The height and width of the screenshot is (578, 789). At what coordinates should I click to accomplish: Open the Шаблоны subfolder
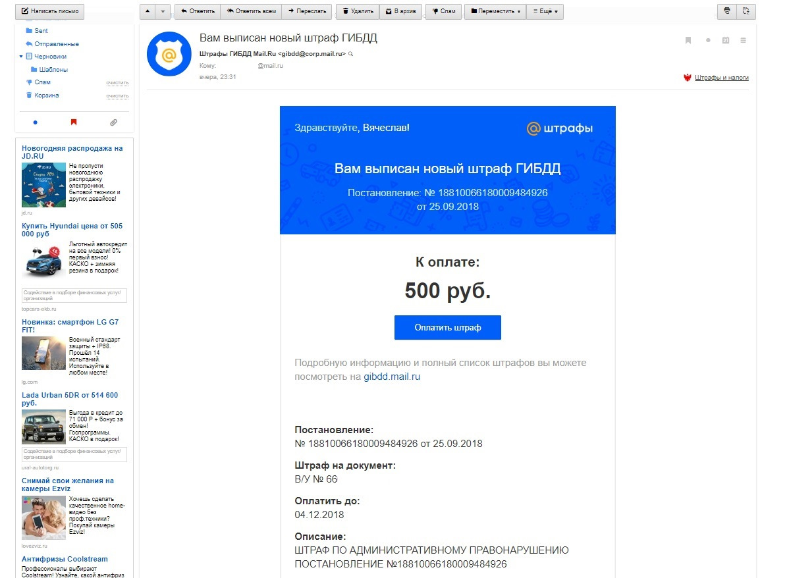pos(53,69)
